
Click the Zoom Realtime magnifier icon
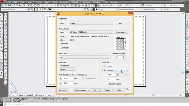(61, 5)
